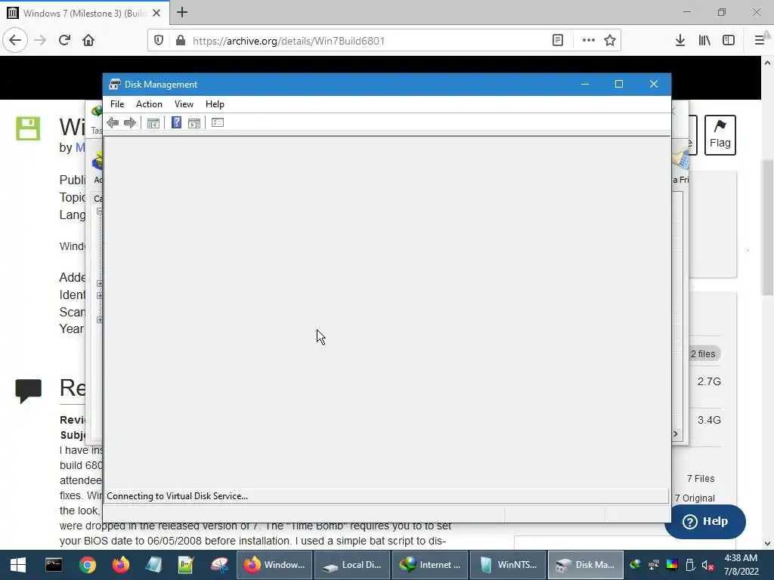774x580 pixels.
Task: Click the padlock site security icon
Action: pyautogui.click(x=181, y=41)
